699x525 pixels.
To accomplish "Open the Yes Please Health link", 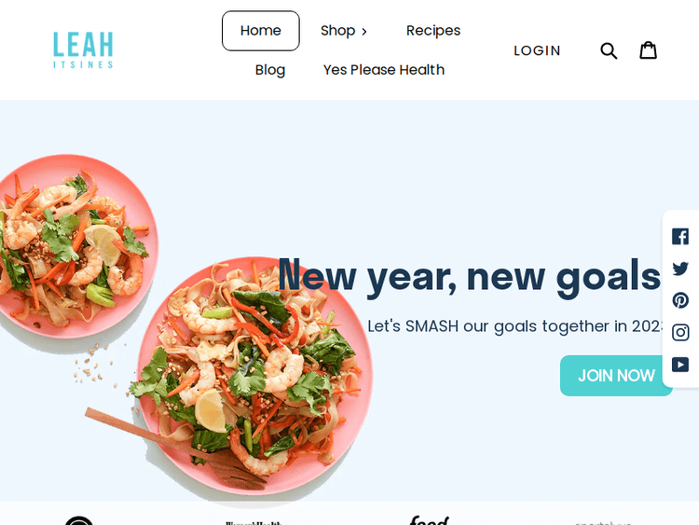I will pyautogui.click(x=384, y=70).
